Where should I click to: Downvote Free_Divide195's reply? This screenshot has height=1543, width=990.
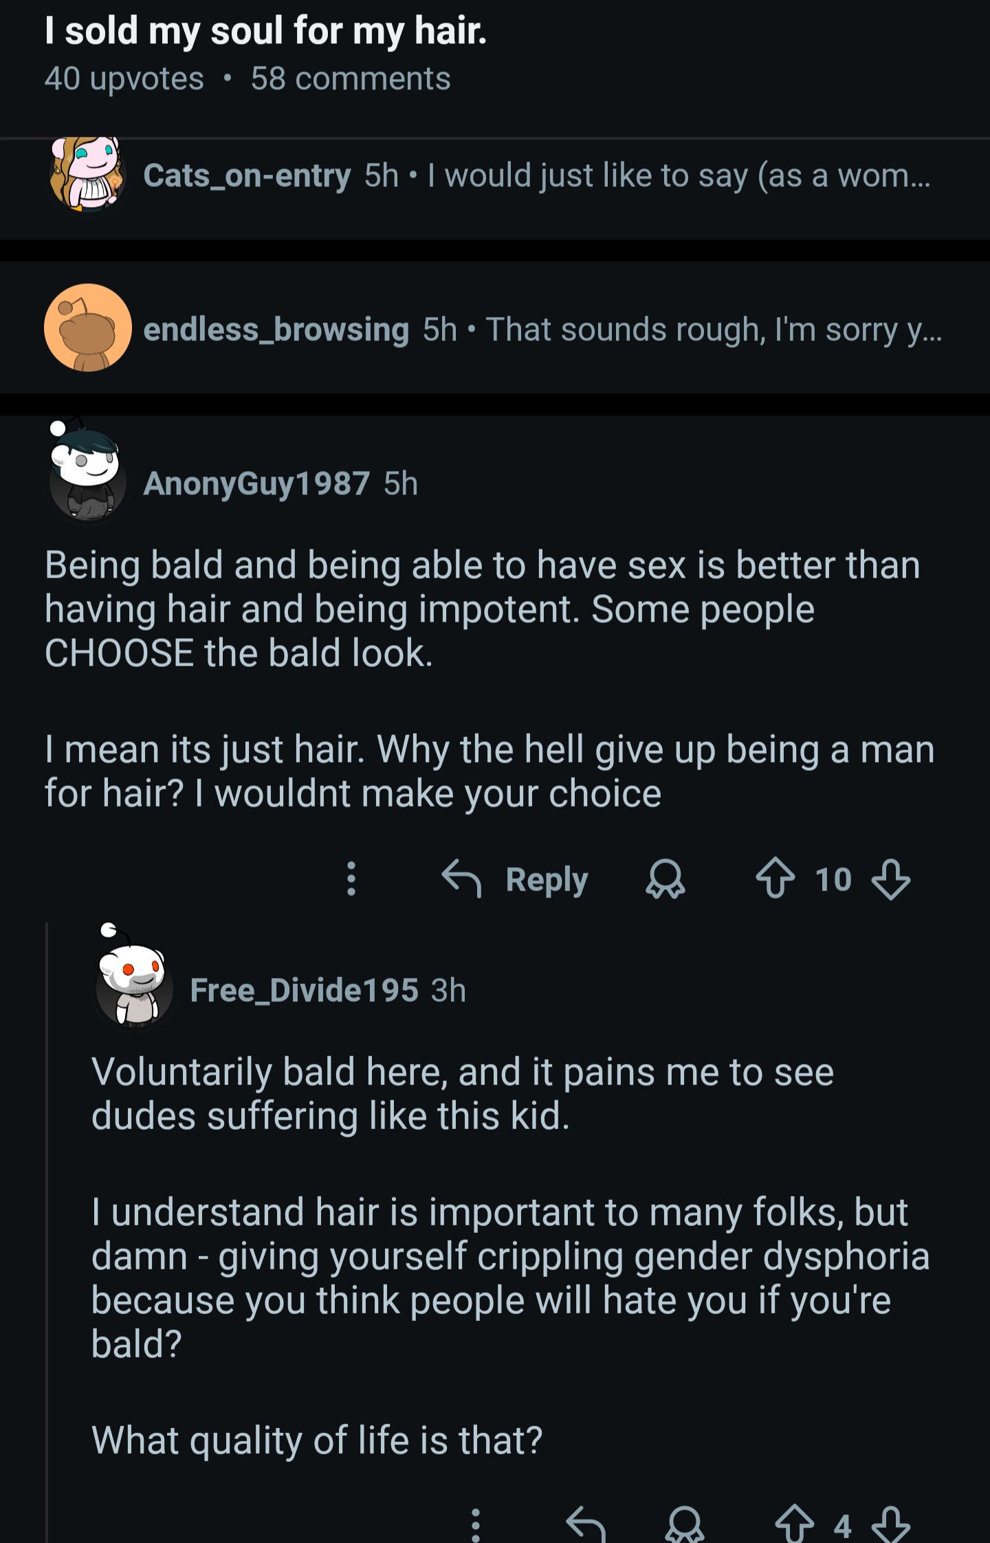click(x=890, y=1524)
